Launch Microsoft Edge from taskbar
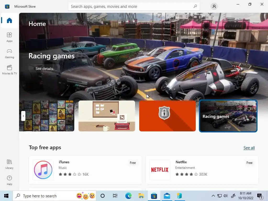Screen dimensions: 268x201 pyautogui.click(x=128, y=196)
